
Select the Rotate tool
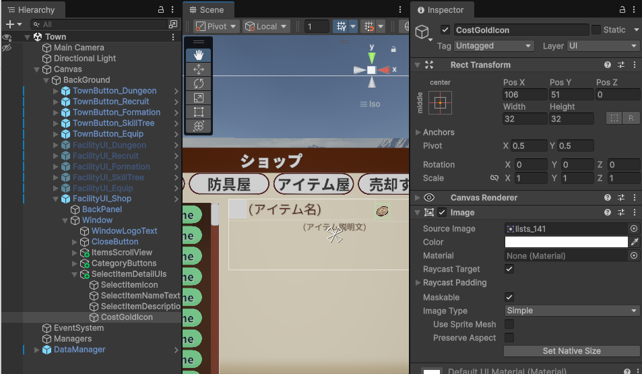click(x=198, y=84)
